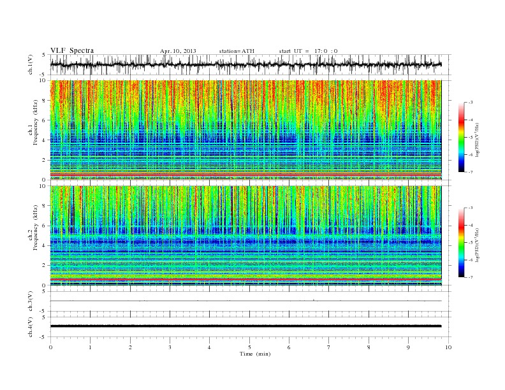Click inside the ch.2 spectrogram panel
Image resolution: width=505 pixels, height=390 pixels.
point(245,236)
